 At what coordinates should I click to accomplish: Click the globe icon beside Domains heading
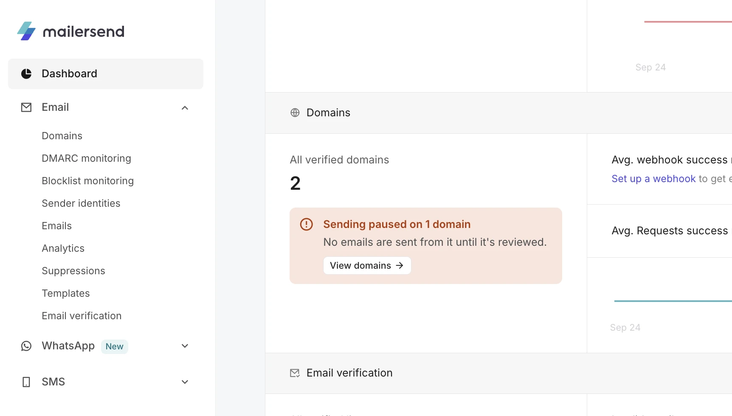[x=295, y=112]
